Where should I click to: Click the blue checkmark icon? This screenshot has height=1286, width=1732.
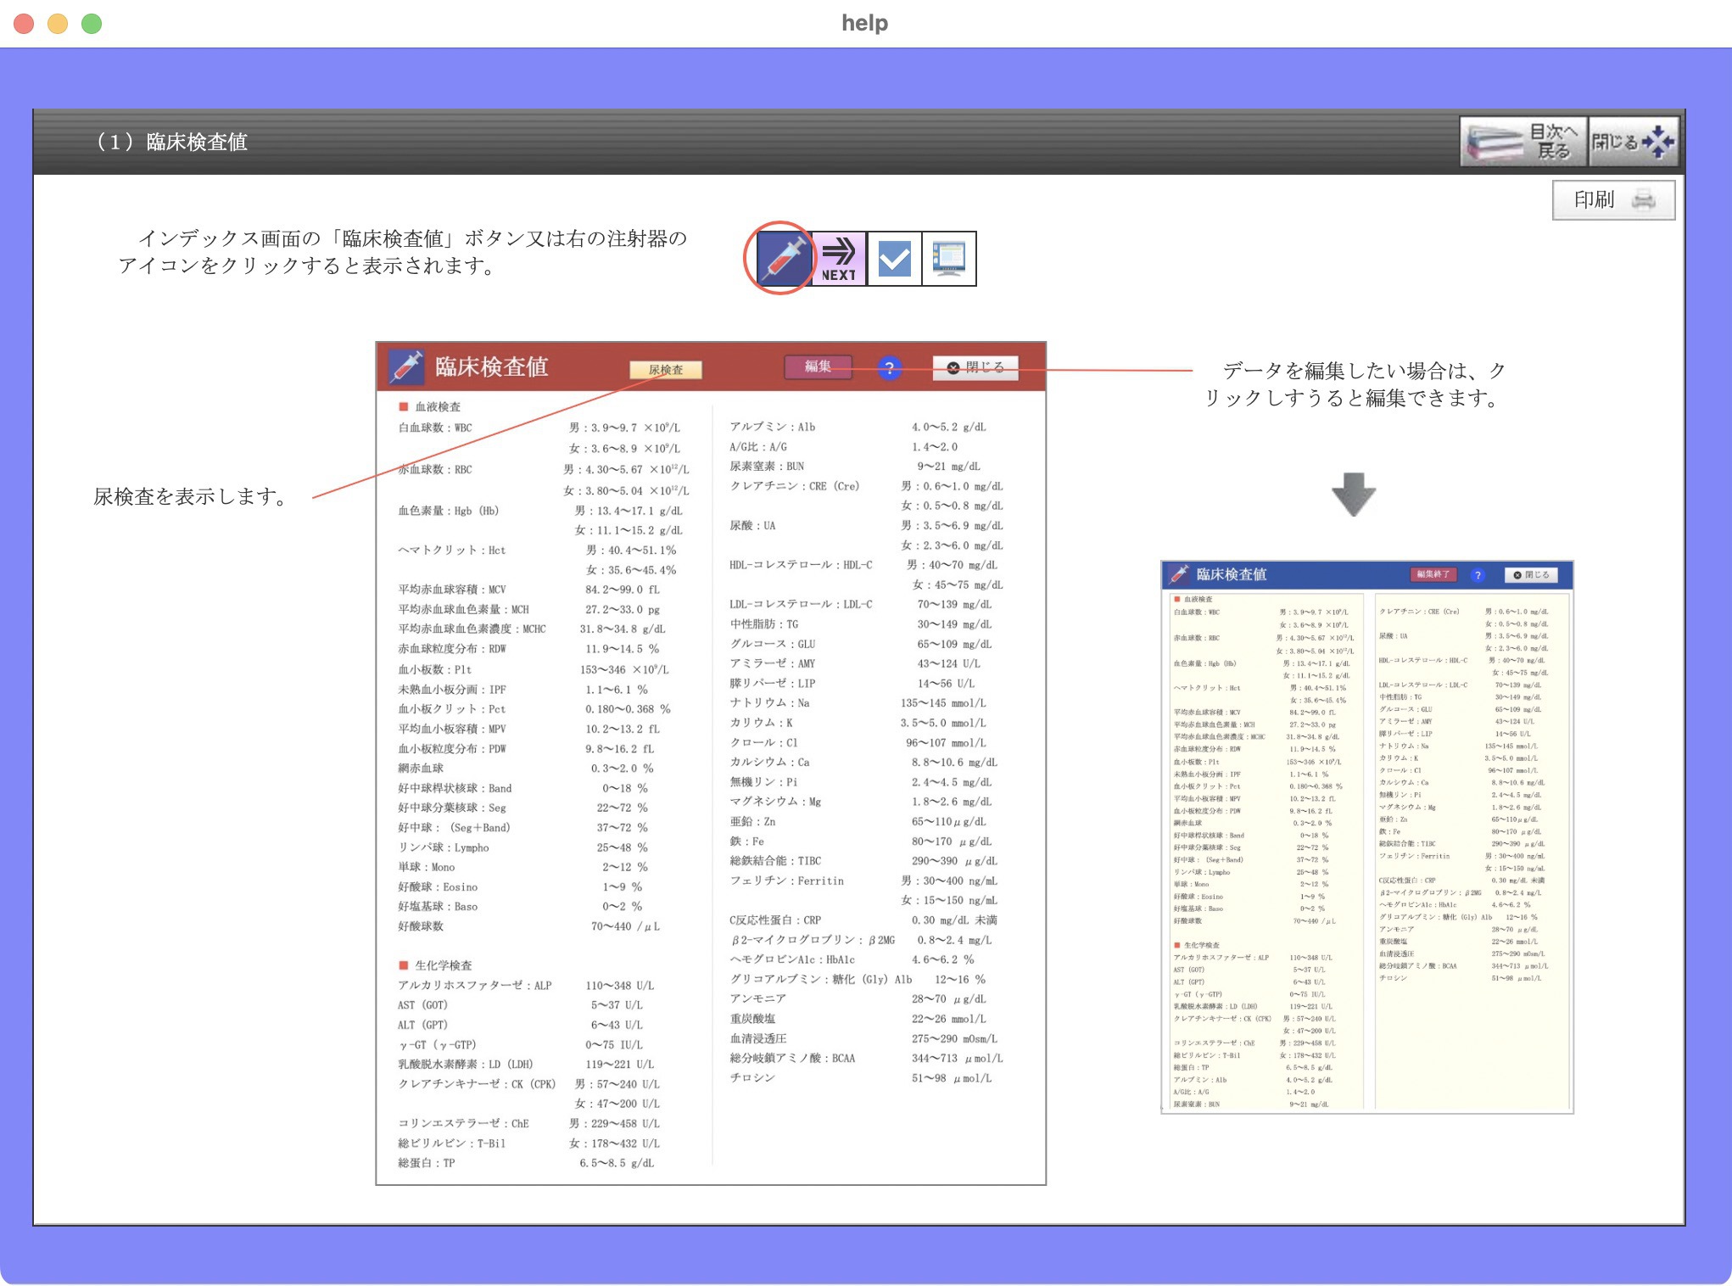click(x=894, y=258)
